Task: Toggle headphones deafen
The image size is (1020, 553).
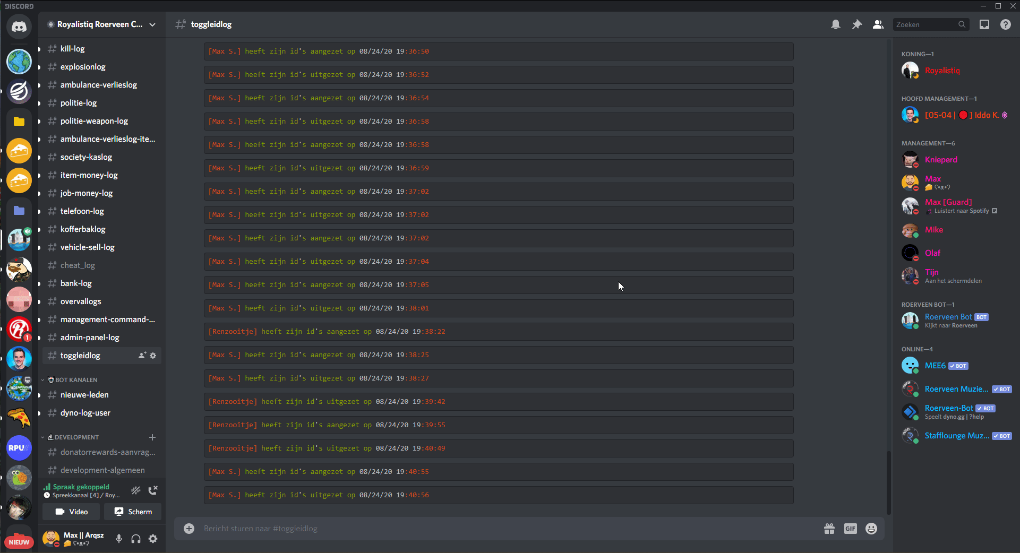Action: point(136,539)
